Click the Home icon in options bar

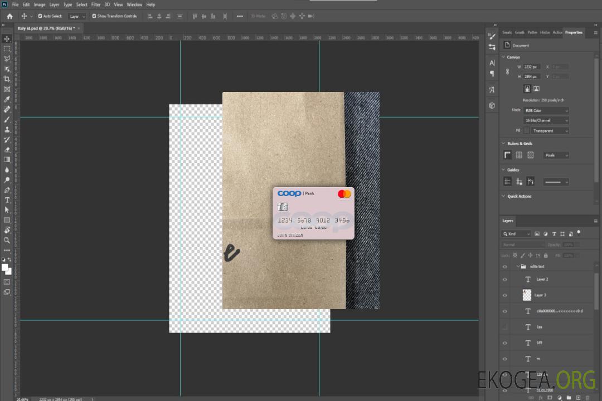[x=9, y=16]
